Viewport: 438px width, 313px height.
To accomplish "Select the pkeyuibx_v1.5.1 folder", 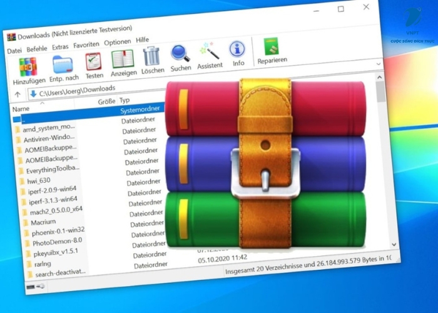I will click(x=56, y=252).
